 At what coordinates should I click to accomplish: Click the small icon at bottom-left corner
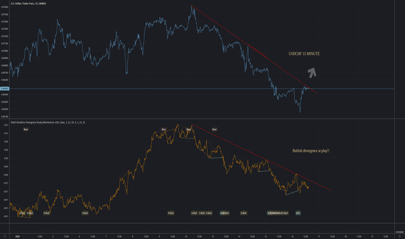[5, 236]
